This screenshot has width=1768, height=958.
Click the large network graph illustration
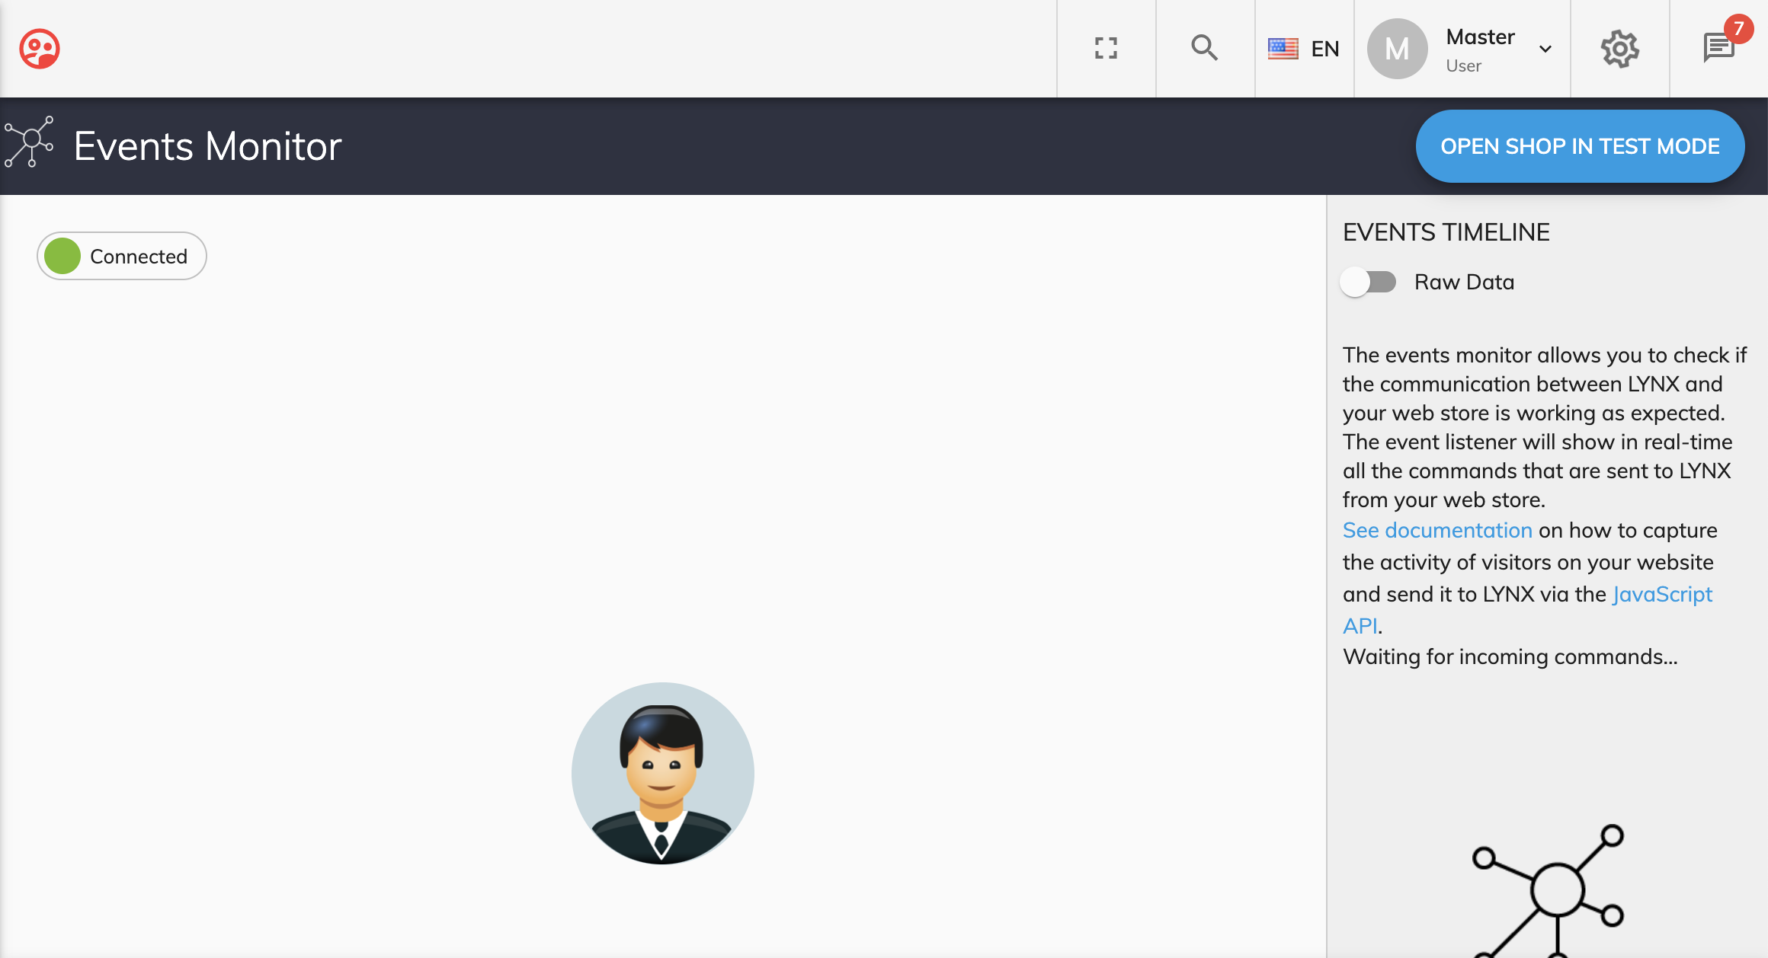tap(1549, 891)
